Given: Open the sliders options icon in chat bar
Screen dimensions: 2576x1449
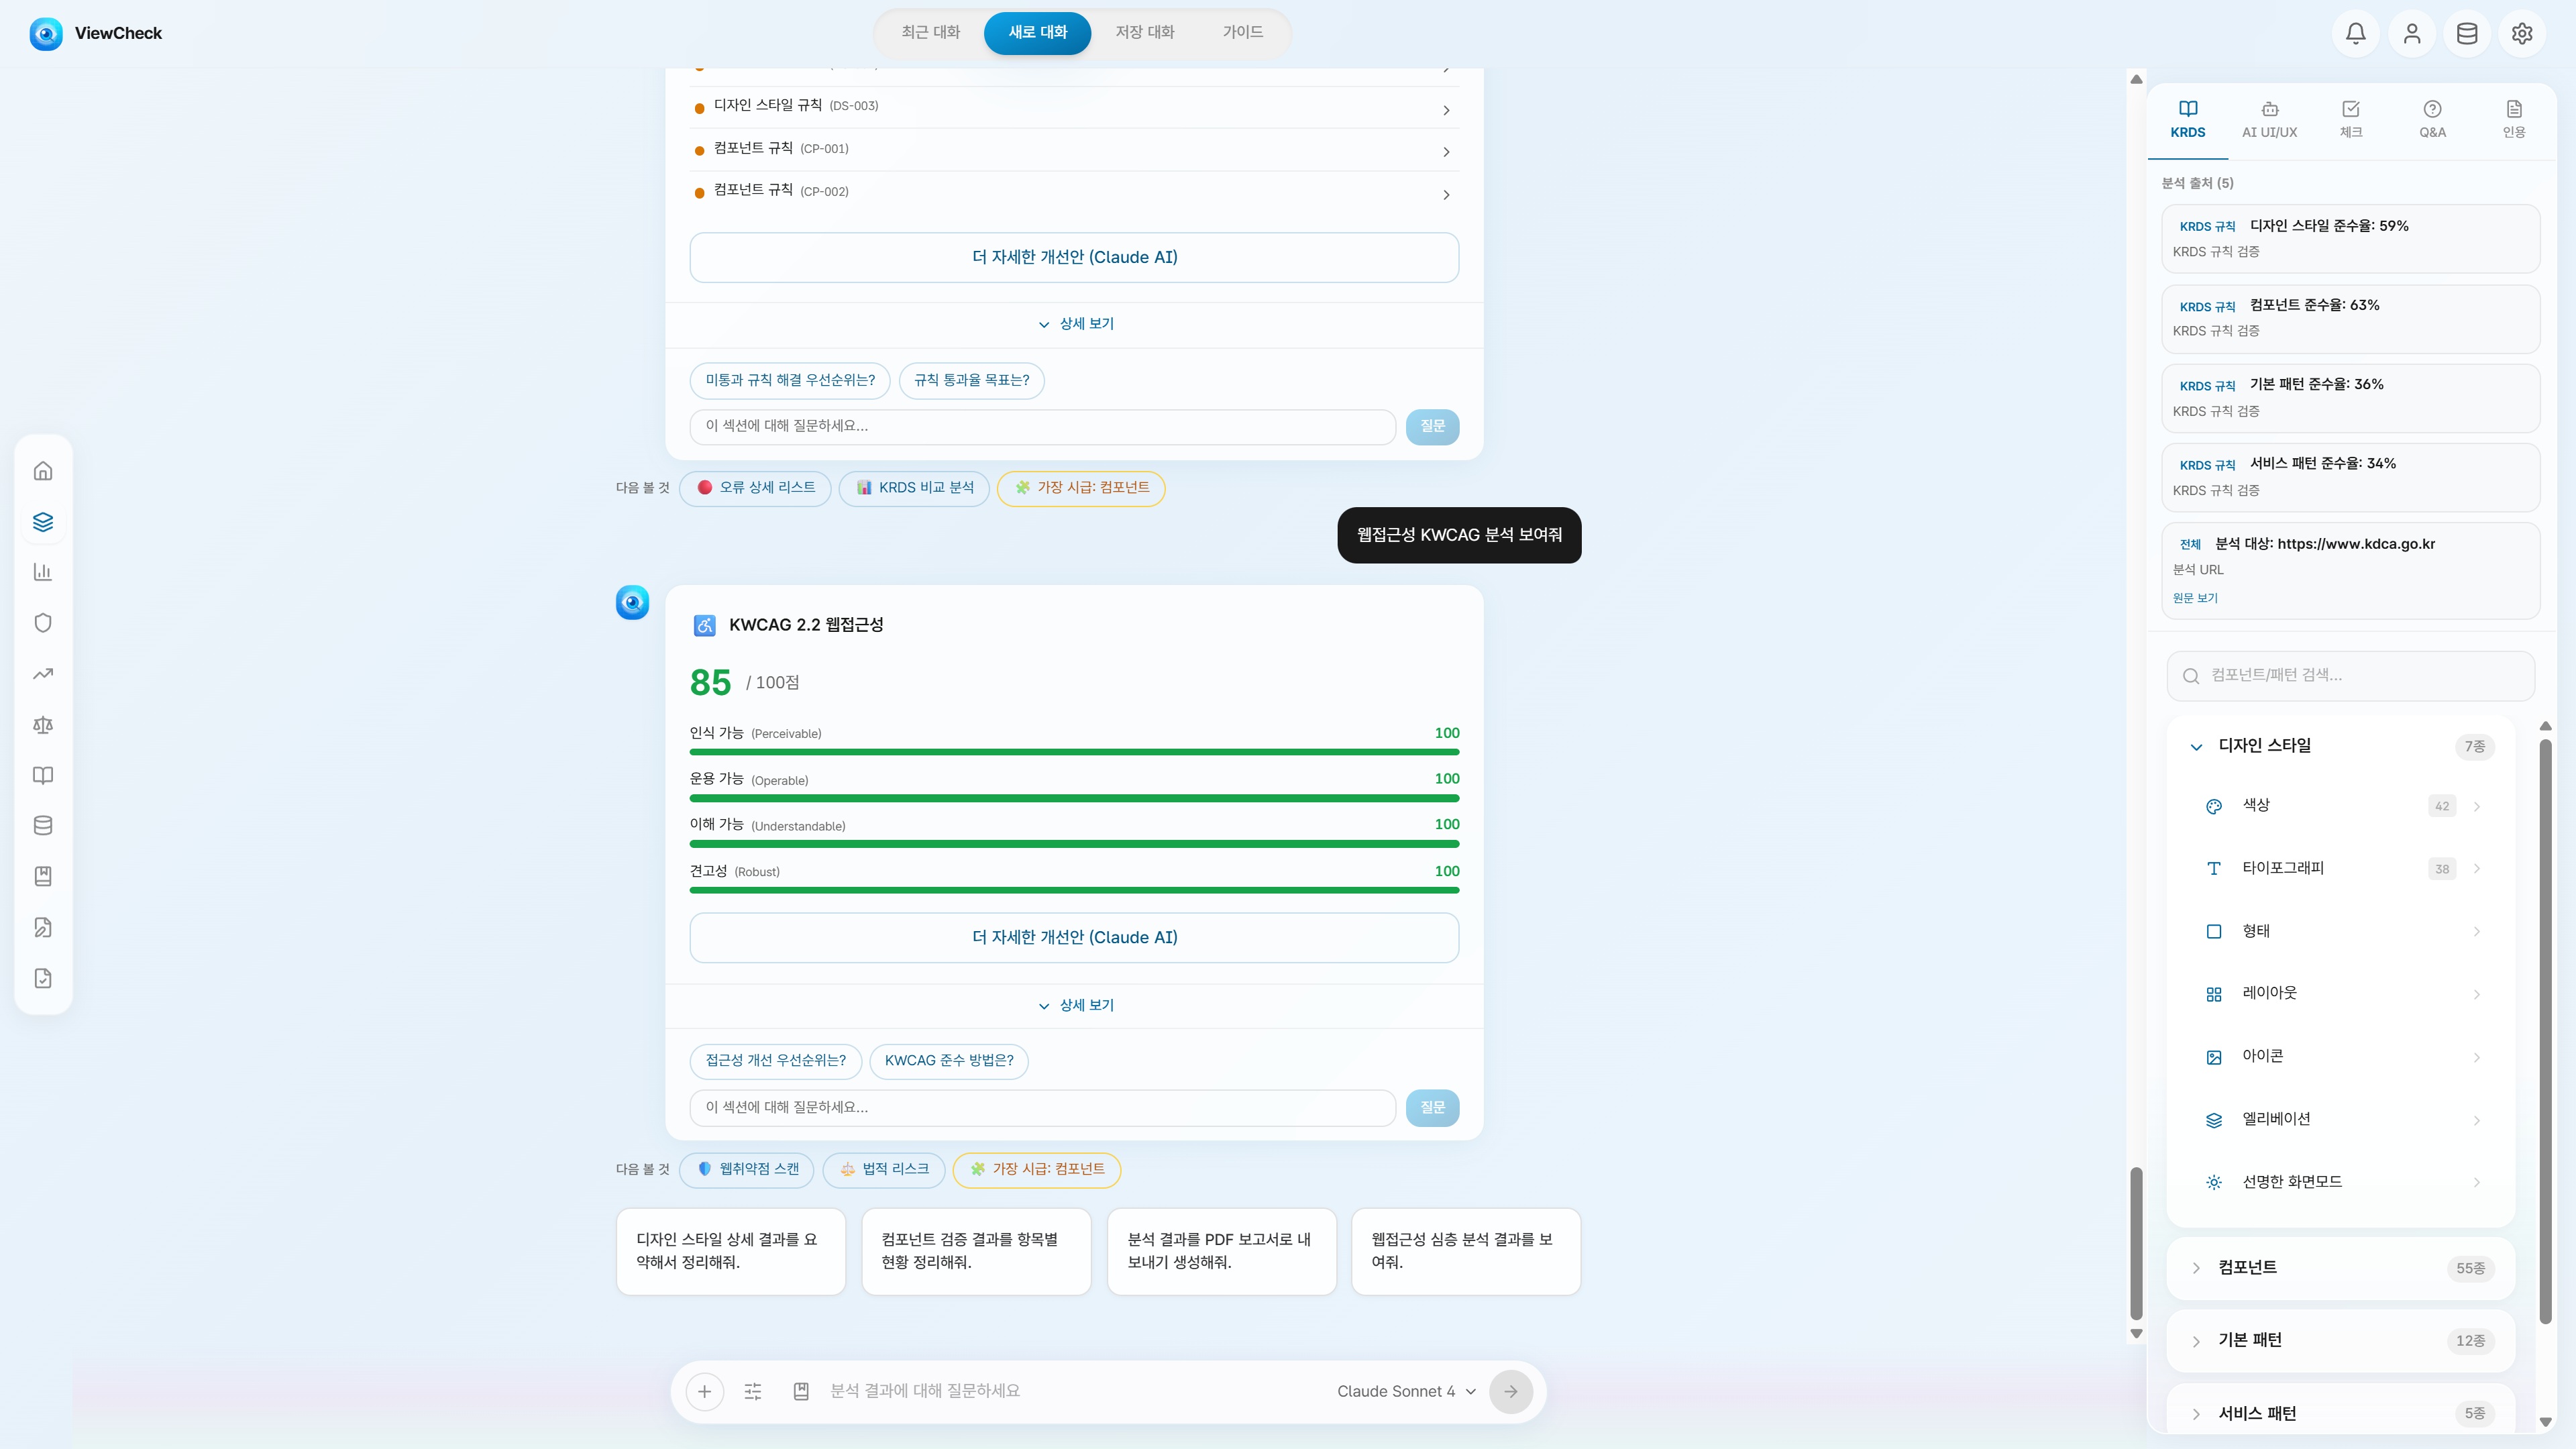Looking at the screenshot, I should (753, 1391).
